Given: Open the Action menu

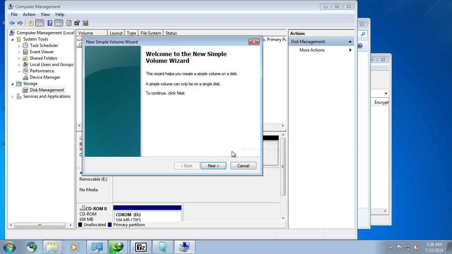Looking at the screenshot, I should (29, 14).
